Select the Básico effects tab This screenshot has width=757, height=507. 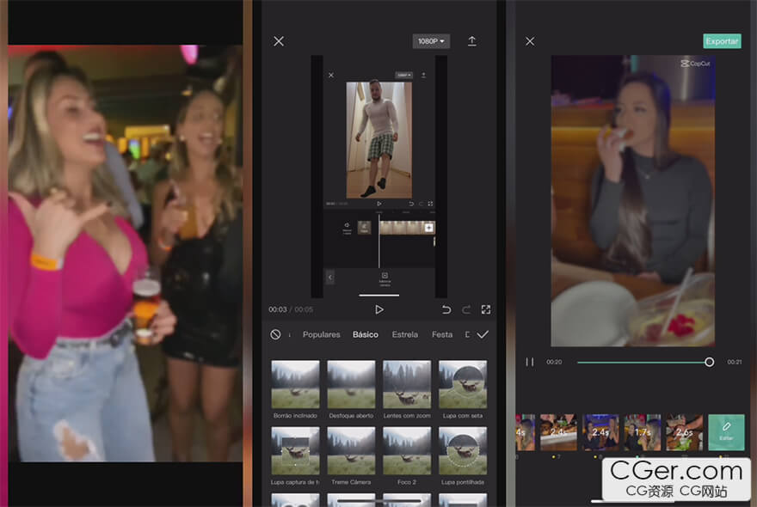366,335
